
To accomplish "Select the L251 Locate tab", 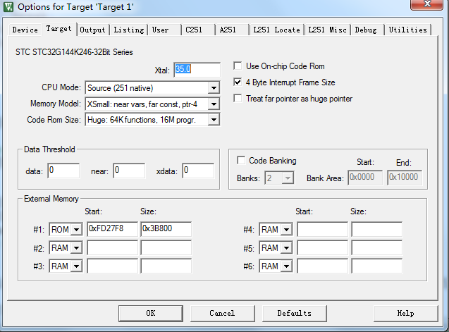I will pyautogui.click(x=276, y=30).
